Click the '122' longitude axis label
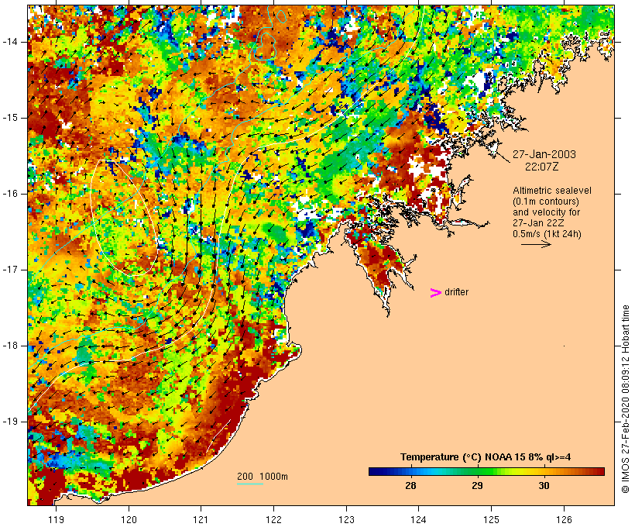Viewport: 635px width, 527px height. (x=274, y=520)
